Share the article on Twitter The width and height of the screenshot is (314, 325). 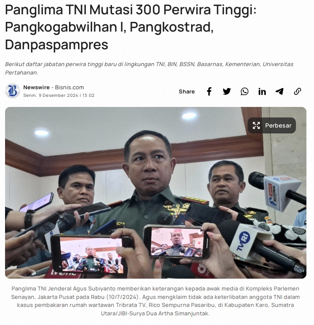(x=227, y=91)
